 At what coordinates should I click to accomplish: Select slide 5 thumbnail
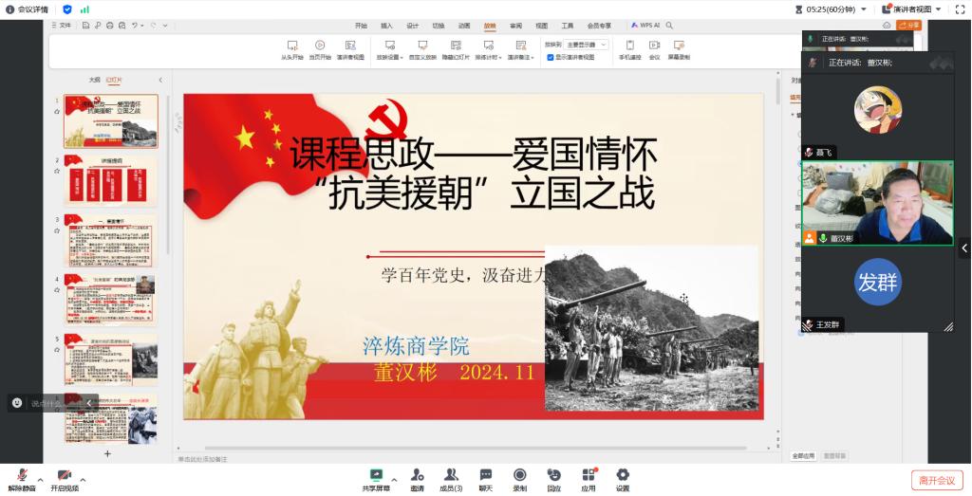111,359
